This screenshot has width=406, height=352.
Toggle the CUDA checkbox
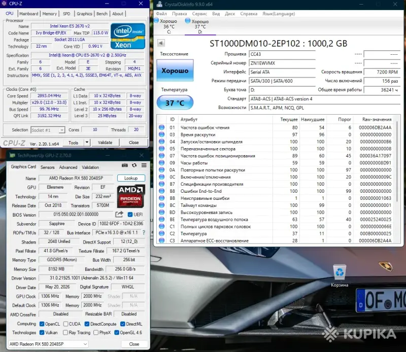[x=66, y=324]
